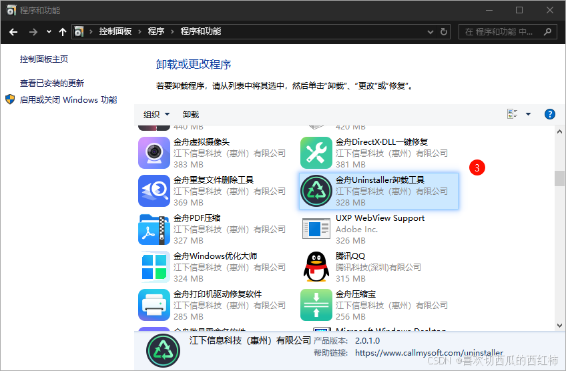Open recent locations dropdown chevron
This screenshot has width=566, height=371.
pos(49,32)
